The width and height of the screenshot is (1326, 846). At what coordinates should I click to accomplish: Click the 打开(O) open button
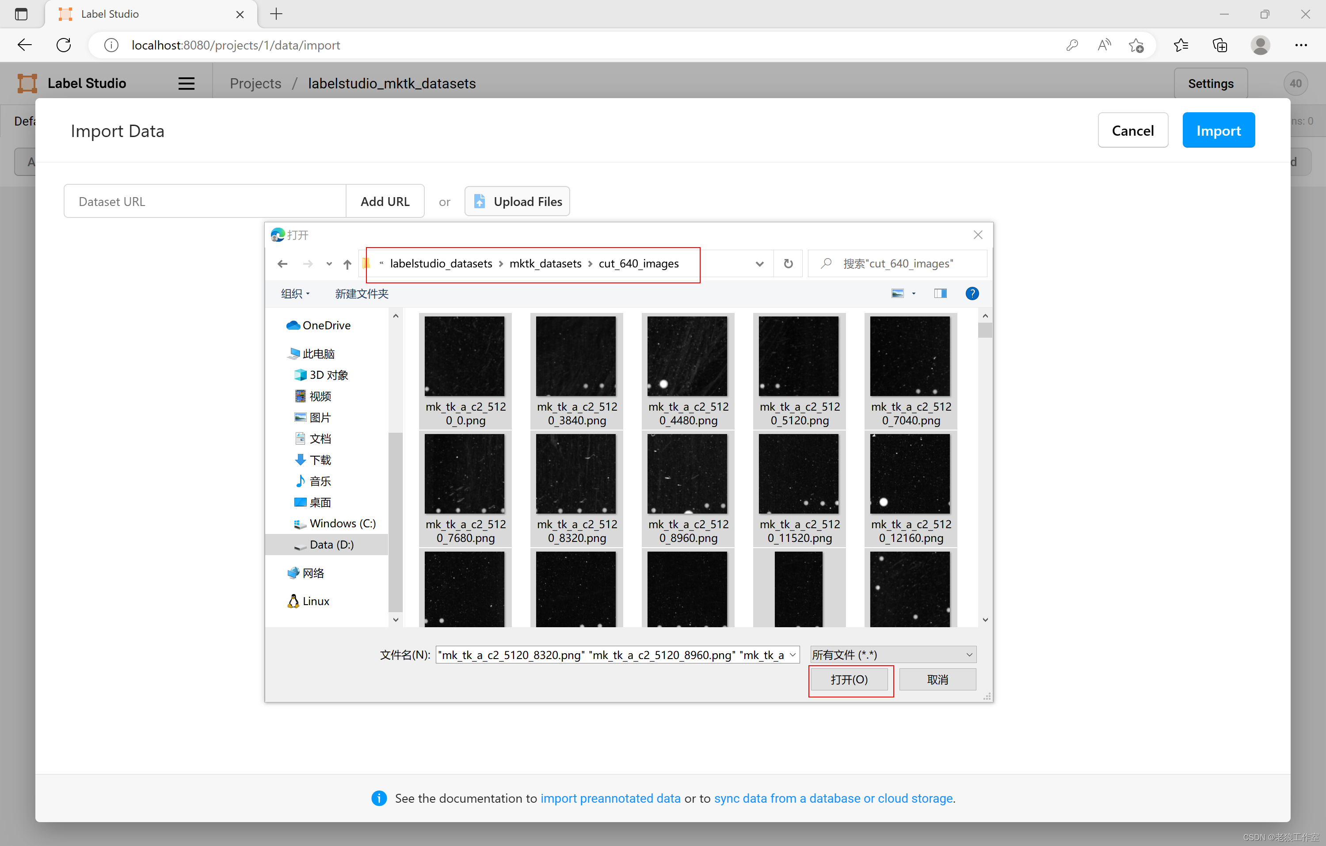[849, 679]
